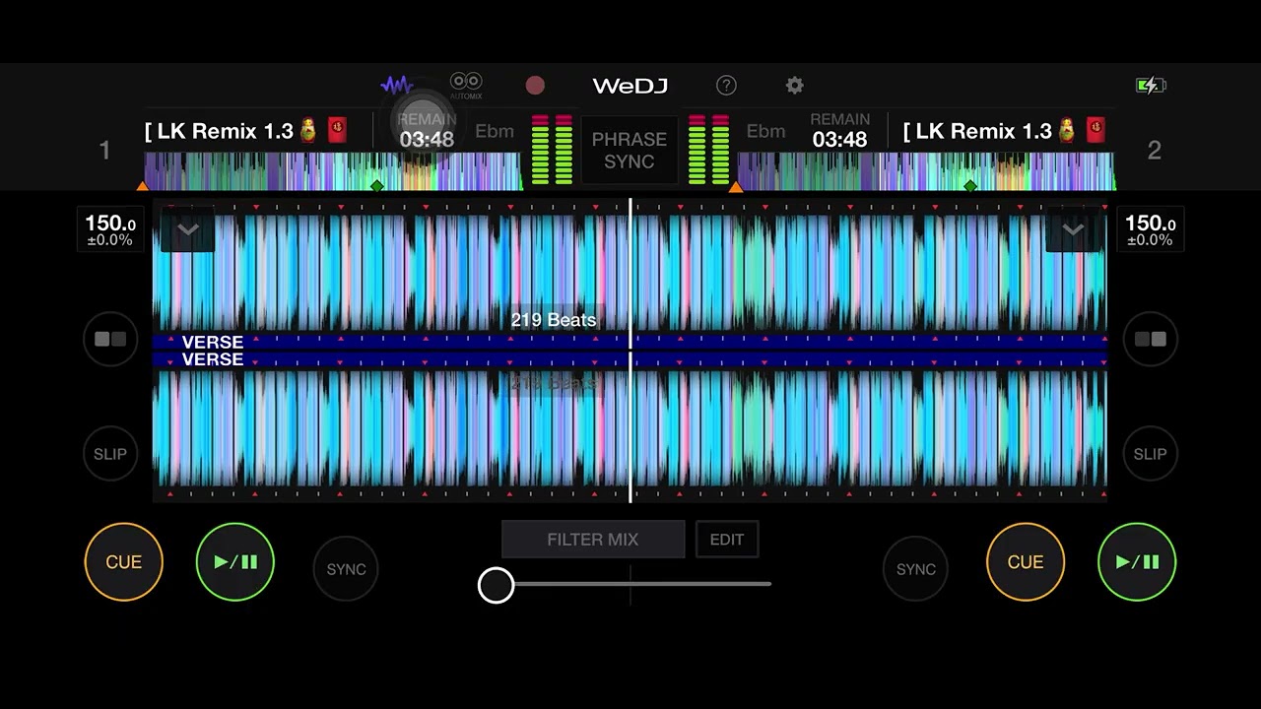Click the green cue marker on deck 1 overview

click(x=376, y=185)
